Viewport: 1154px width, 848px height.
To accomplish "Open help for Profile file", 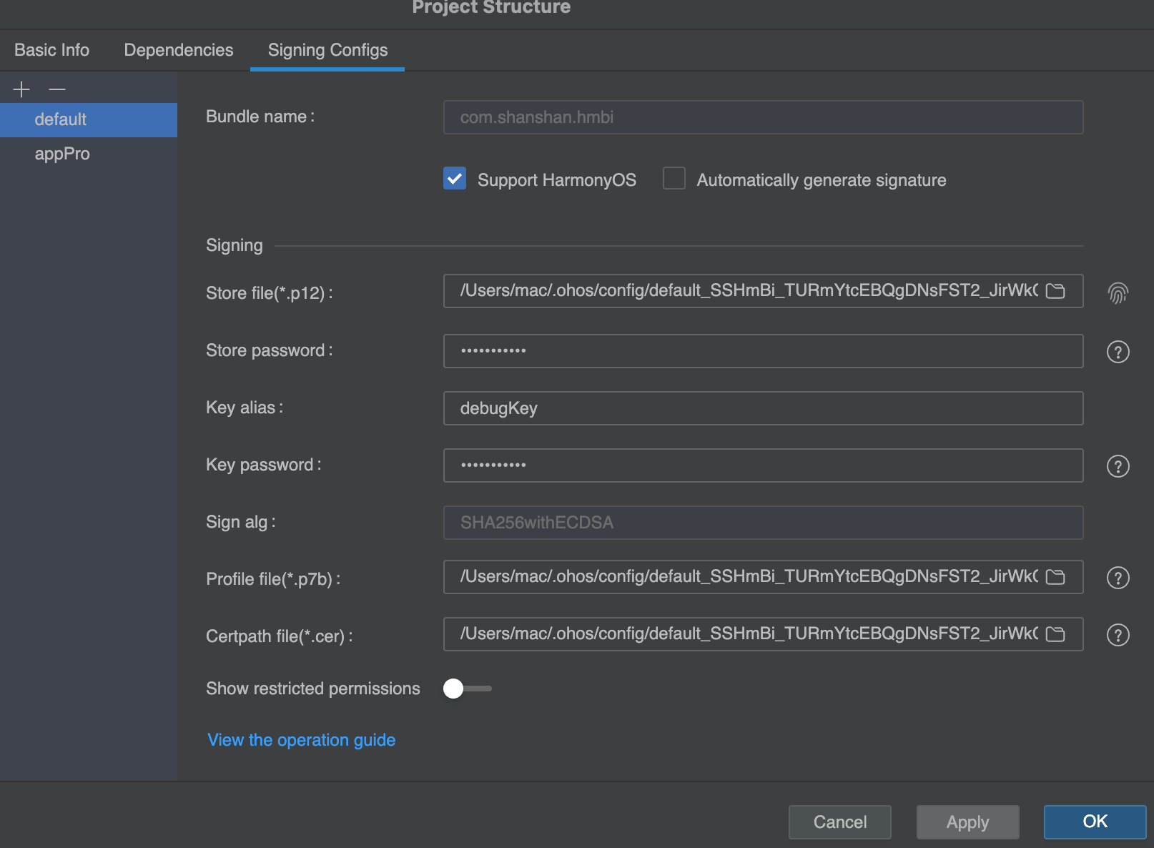I will pos(1118,578).
